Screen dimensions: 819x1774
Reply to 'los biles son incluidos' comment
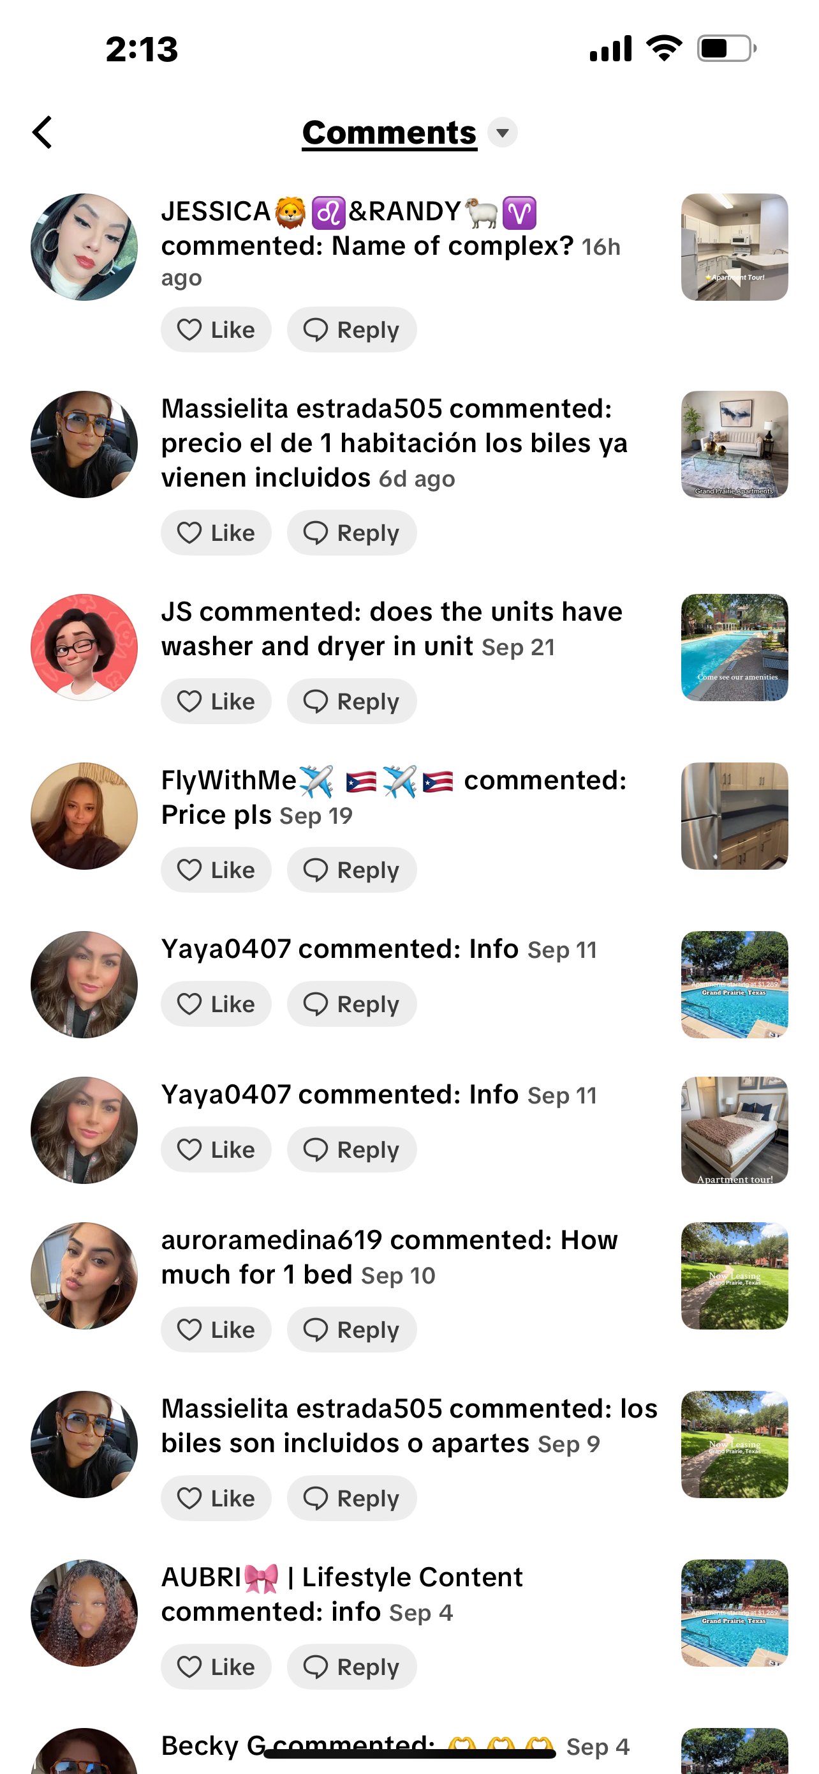351,1498
